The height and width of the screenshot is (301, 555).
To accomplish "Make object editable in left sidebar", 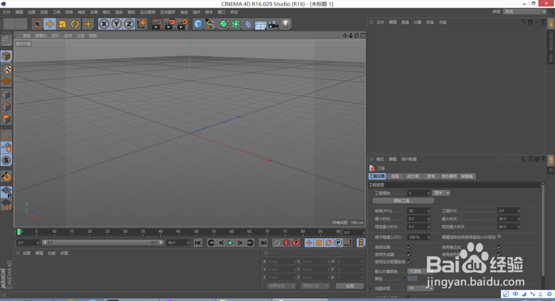I will [6, 40].
